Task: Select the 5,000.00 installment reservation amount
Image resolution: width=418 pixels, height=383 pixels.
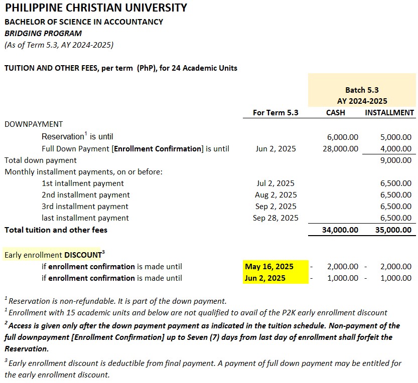Action: (395, 137)
